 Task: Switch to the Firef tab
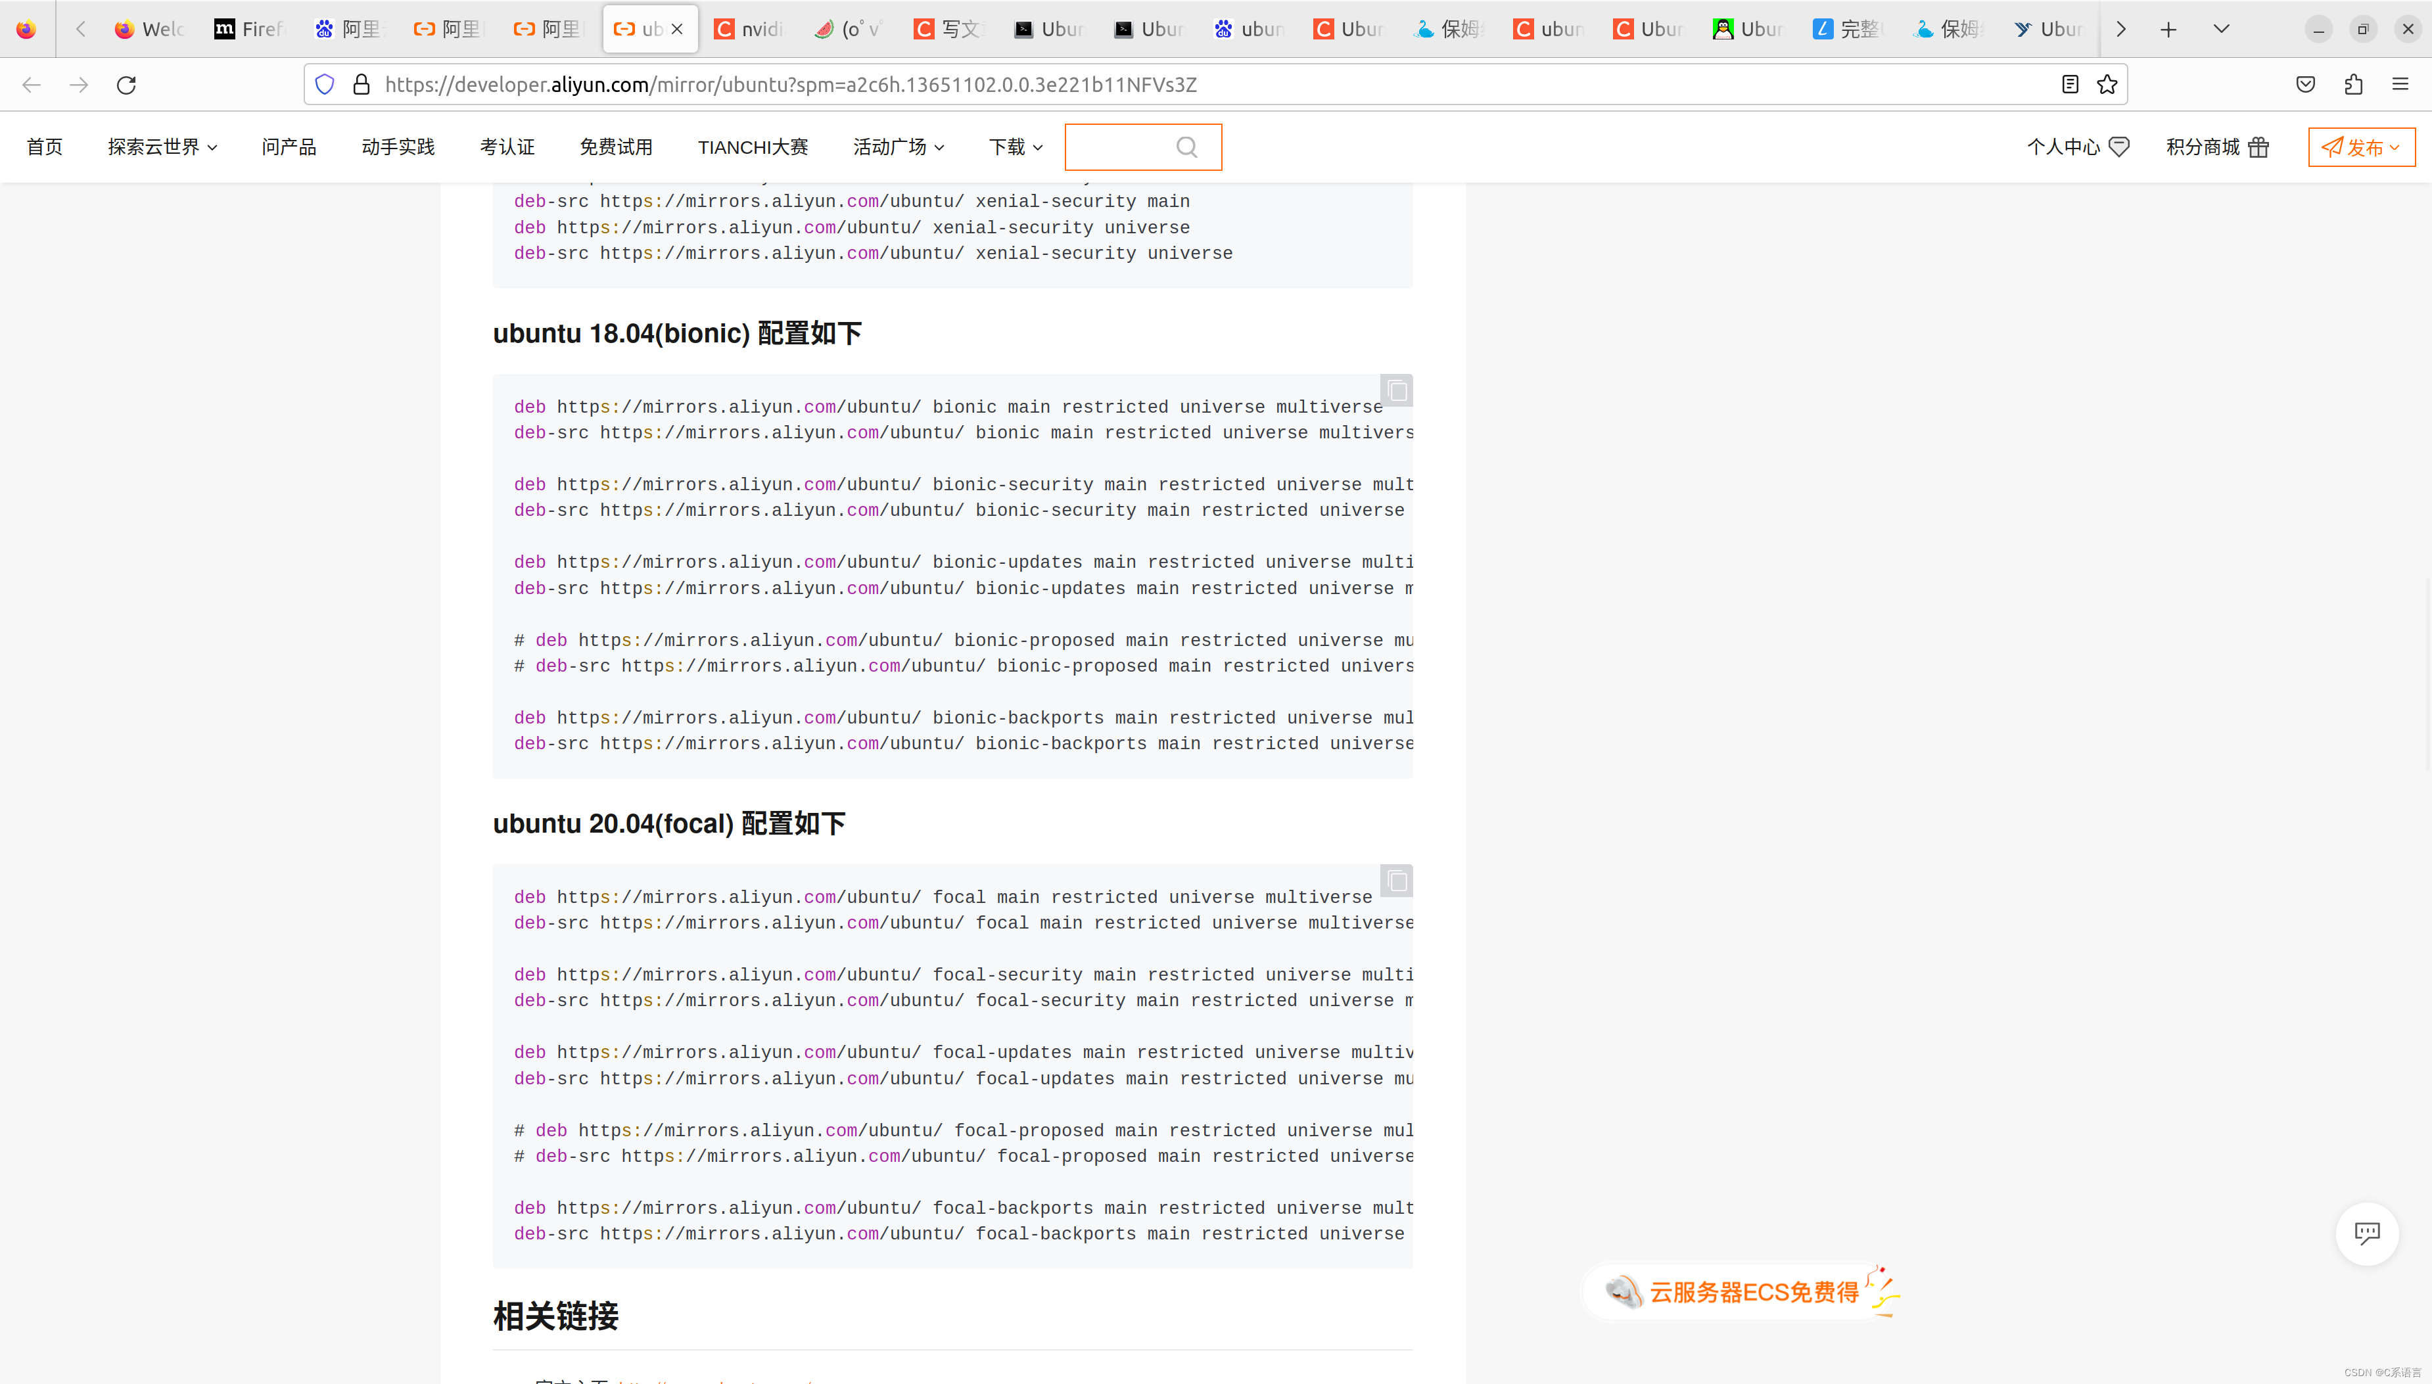click(249, 30)
